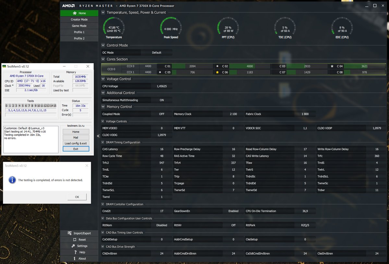
Task: Open the Help entry
Action: coord(79,252)
